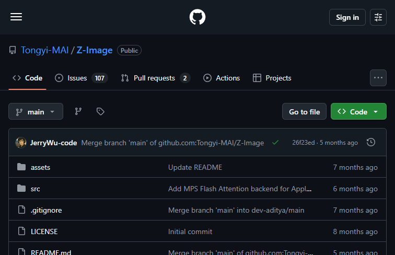
Task: Click .gitignore row's 7 months ago timestamp
Action: click(x=355, y=210)
